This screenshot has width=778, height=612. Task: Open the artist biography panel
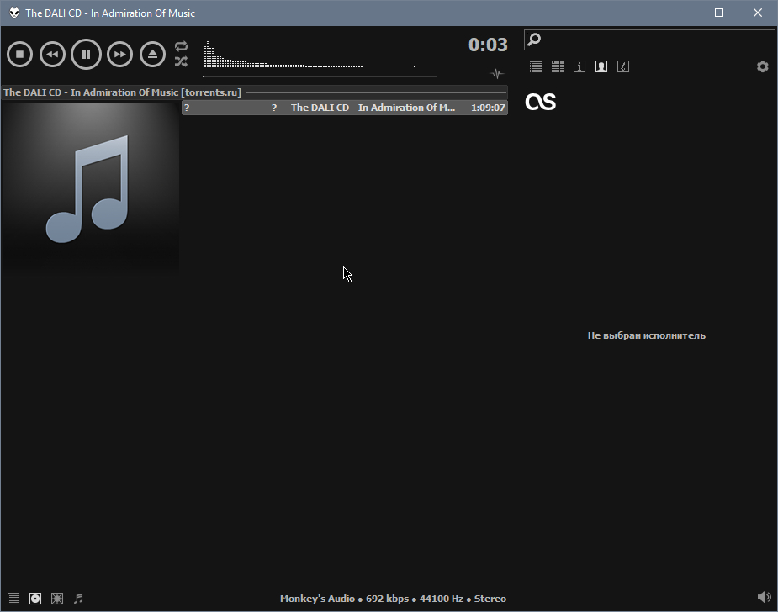point(601,66)
